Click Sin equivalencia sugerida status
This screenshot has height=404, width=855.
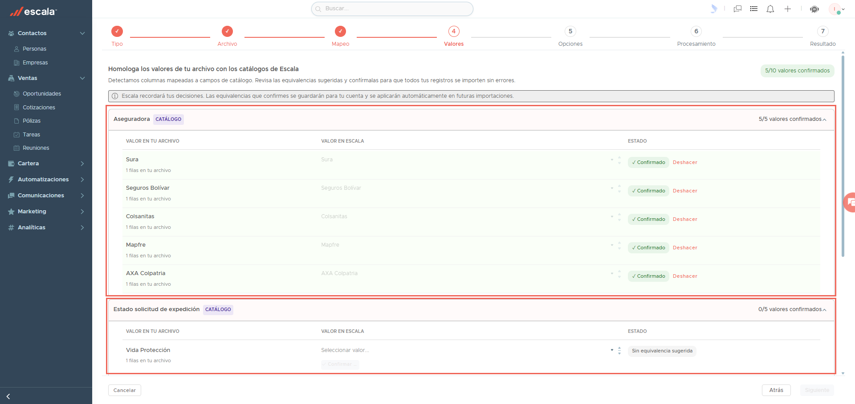coord(662,351)
